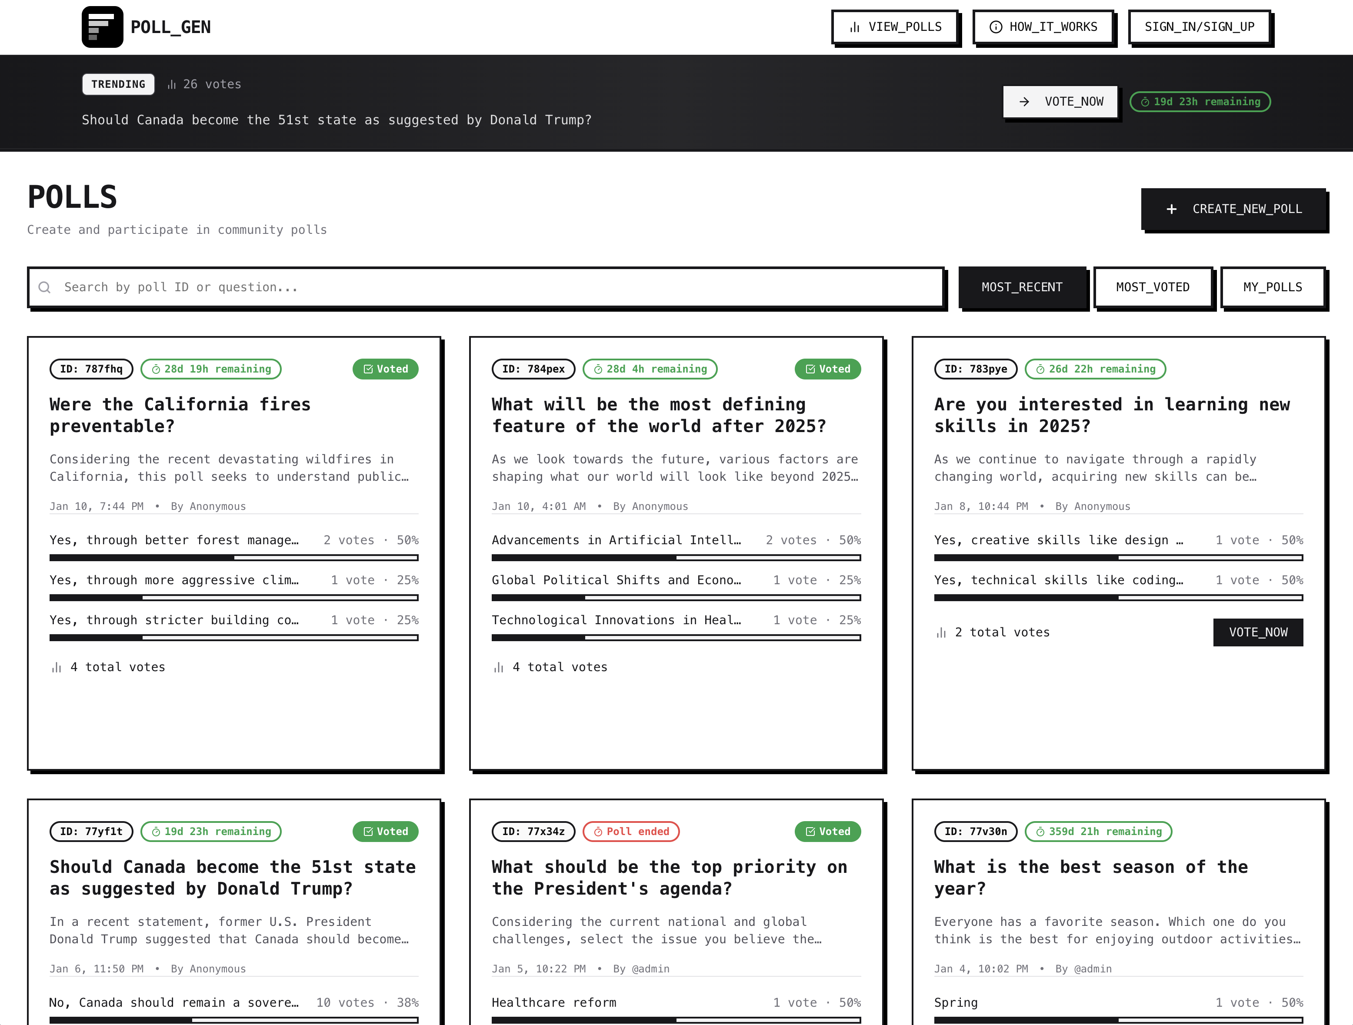This screenshot has width=1353, height=1025.
Task: Click the plus icon in CREATE_NEW_POLL
Action: (1171, 209)
